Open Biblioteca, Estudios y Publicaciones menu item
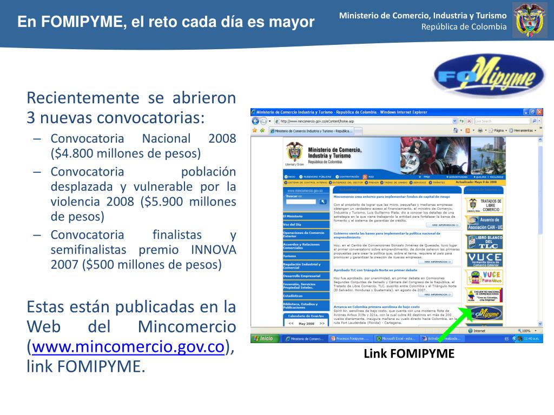The width and height of the screenshot is (554, 415). tap(306, 306)
